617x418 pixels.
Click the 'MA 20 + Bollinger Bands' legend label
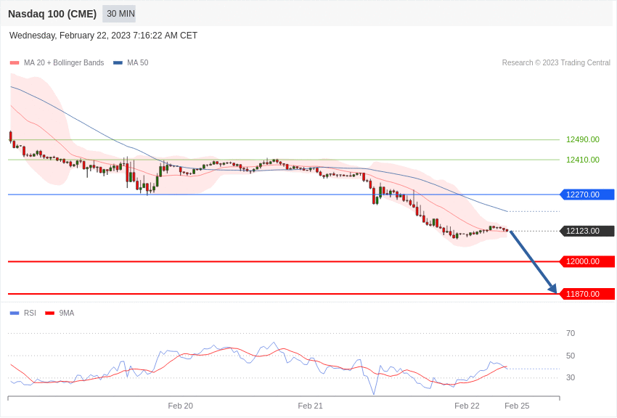64,62
